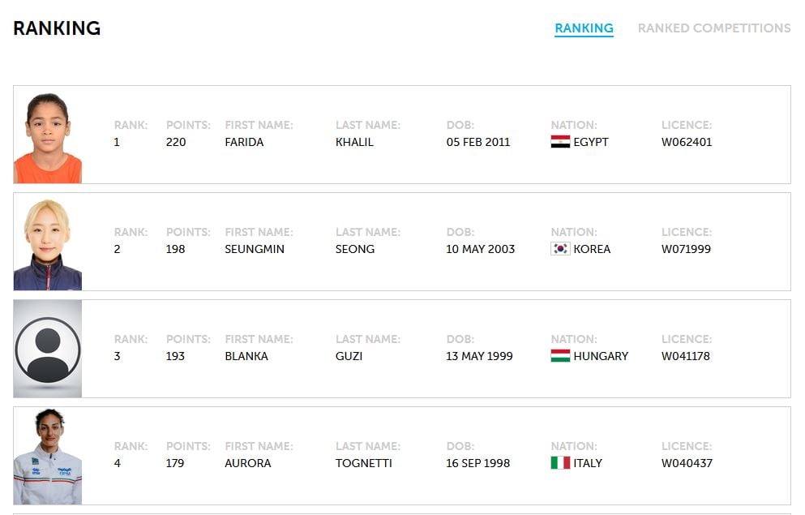Screen dimensions: 805x515
Task: Switch to Ranked Competitions tab
Action: 713,28
